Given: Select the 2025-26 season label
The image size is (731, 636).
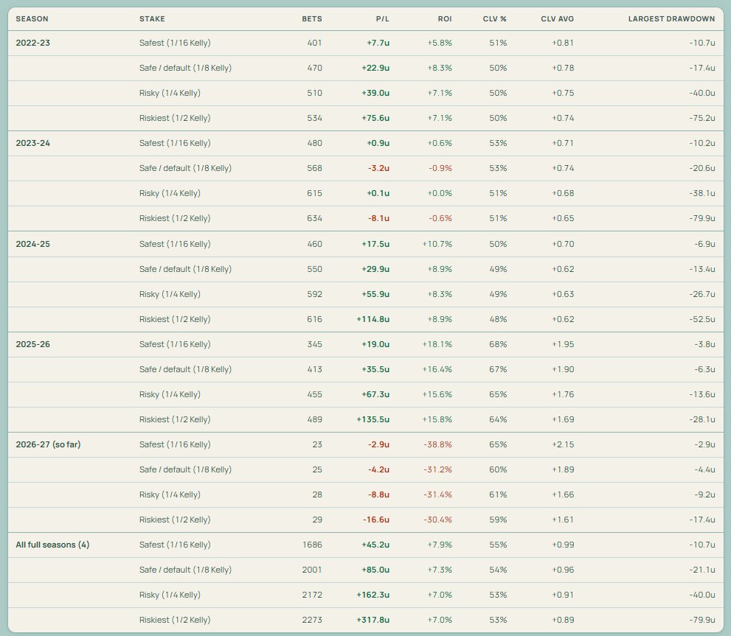Looking at the screenshot, I should coord(32,344).
